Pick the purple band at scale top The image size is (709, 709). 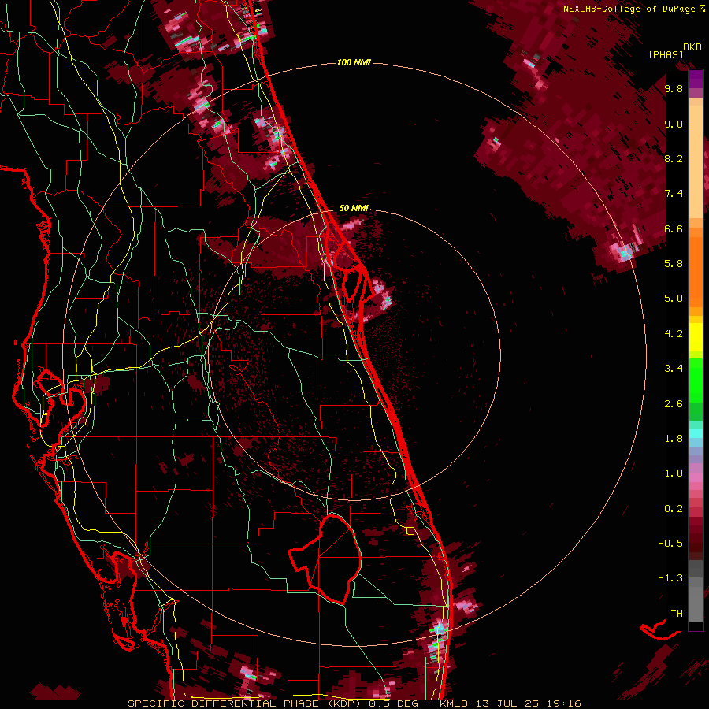coord(696,79)
